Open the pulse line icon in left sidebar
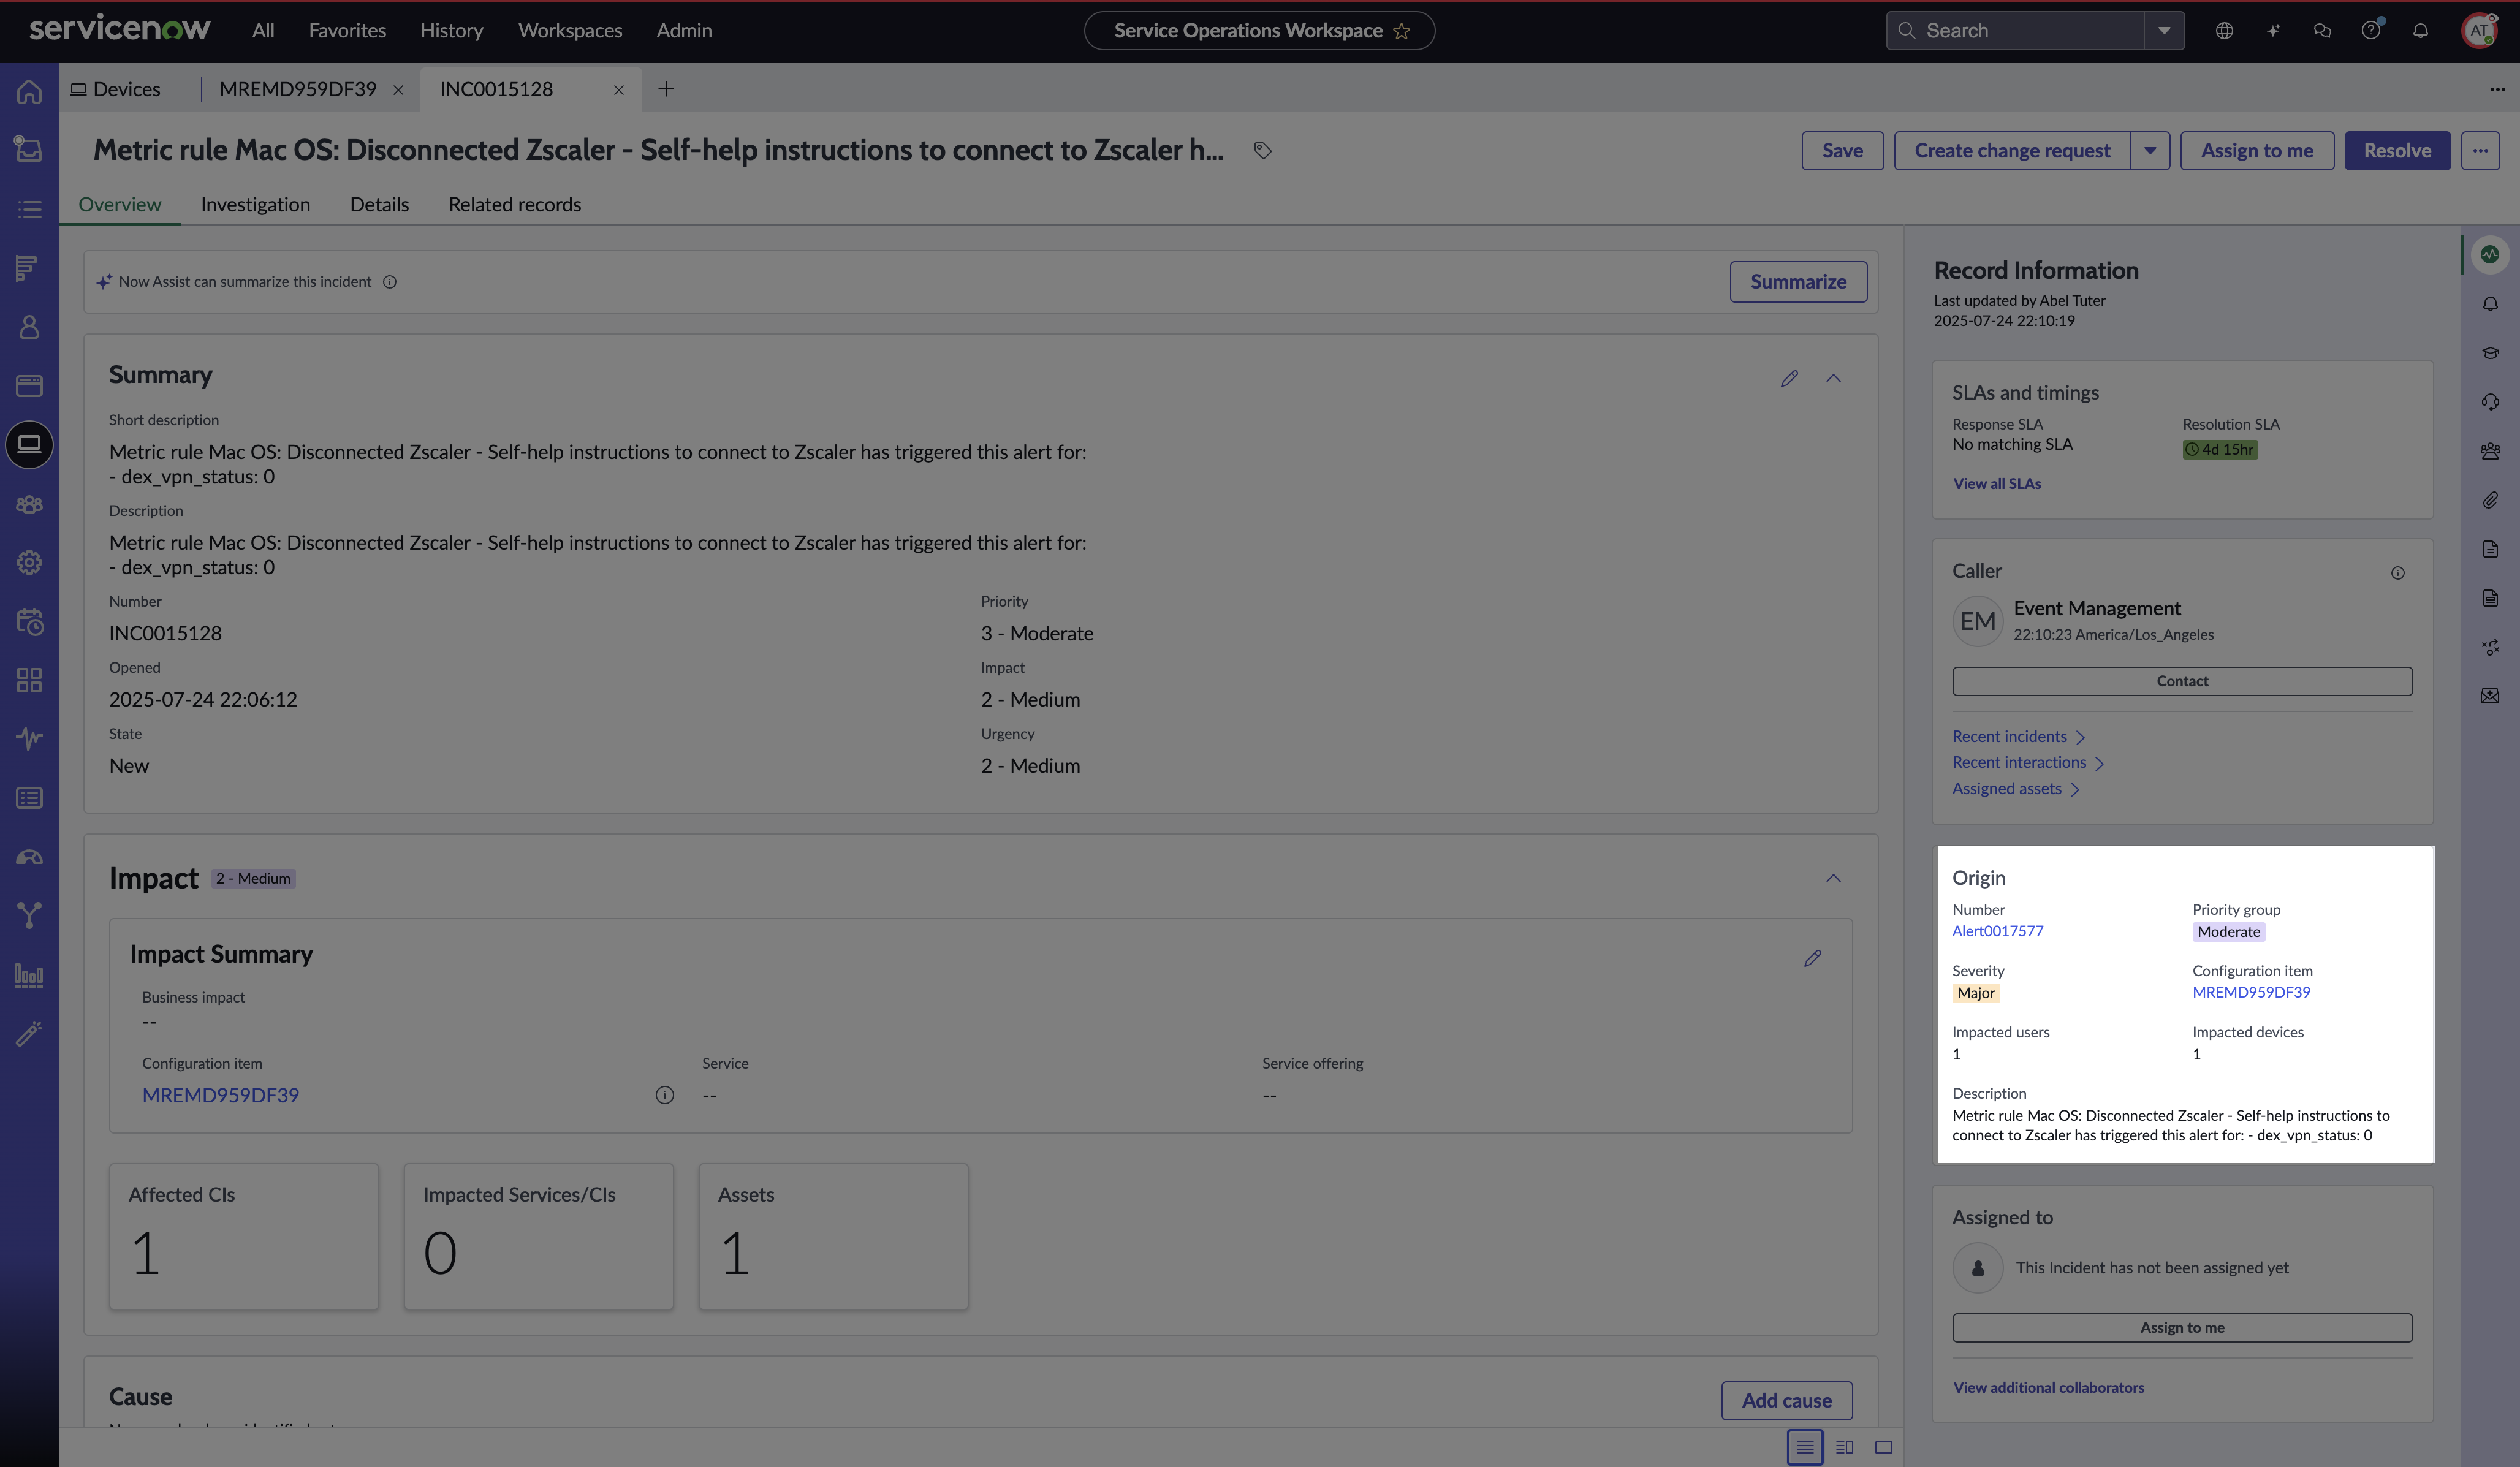 29,739
